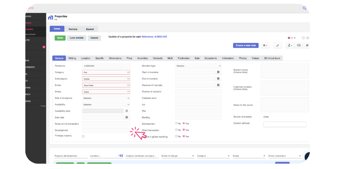Open Start of mandate calendar icon

[218, 72]
